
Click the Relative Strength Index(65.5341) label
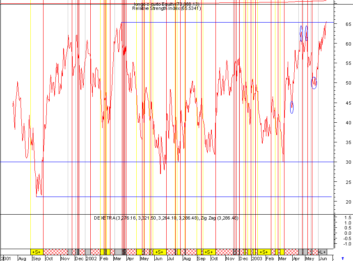tap(166, 8)
